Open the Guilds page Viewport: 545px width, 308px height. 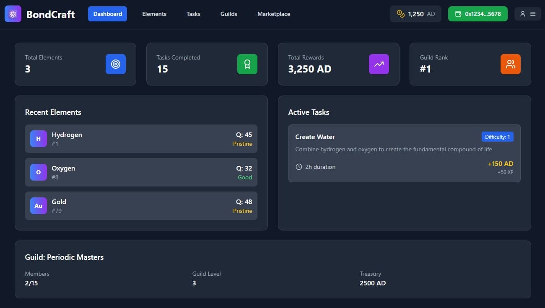coord(229,14)
